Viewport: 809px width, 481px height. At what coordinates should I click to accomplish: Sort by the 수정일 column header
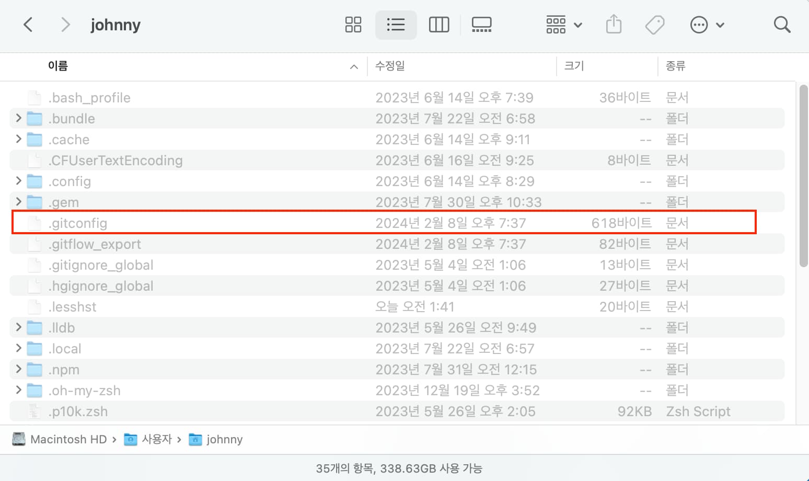[x=390, y=66]
